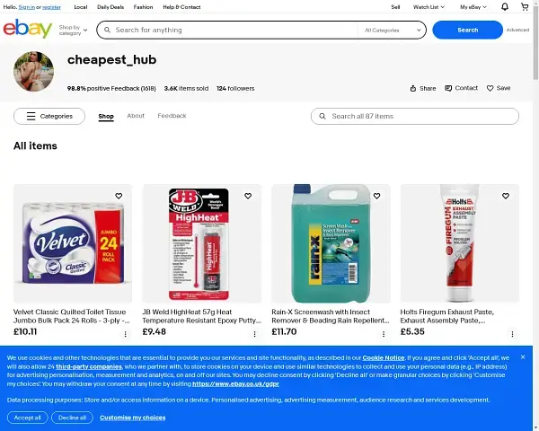Screen dimensions: 539x431
Task: Click the blue Search button
Action: tap(467, 30)
